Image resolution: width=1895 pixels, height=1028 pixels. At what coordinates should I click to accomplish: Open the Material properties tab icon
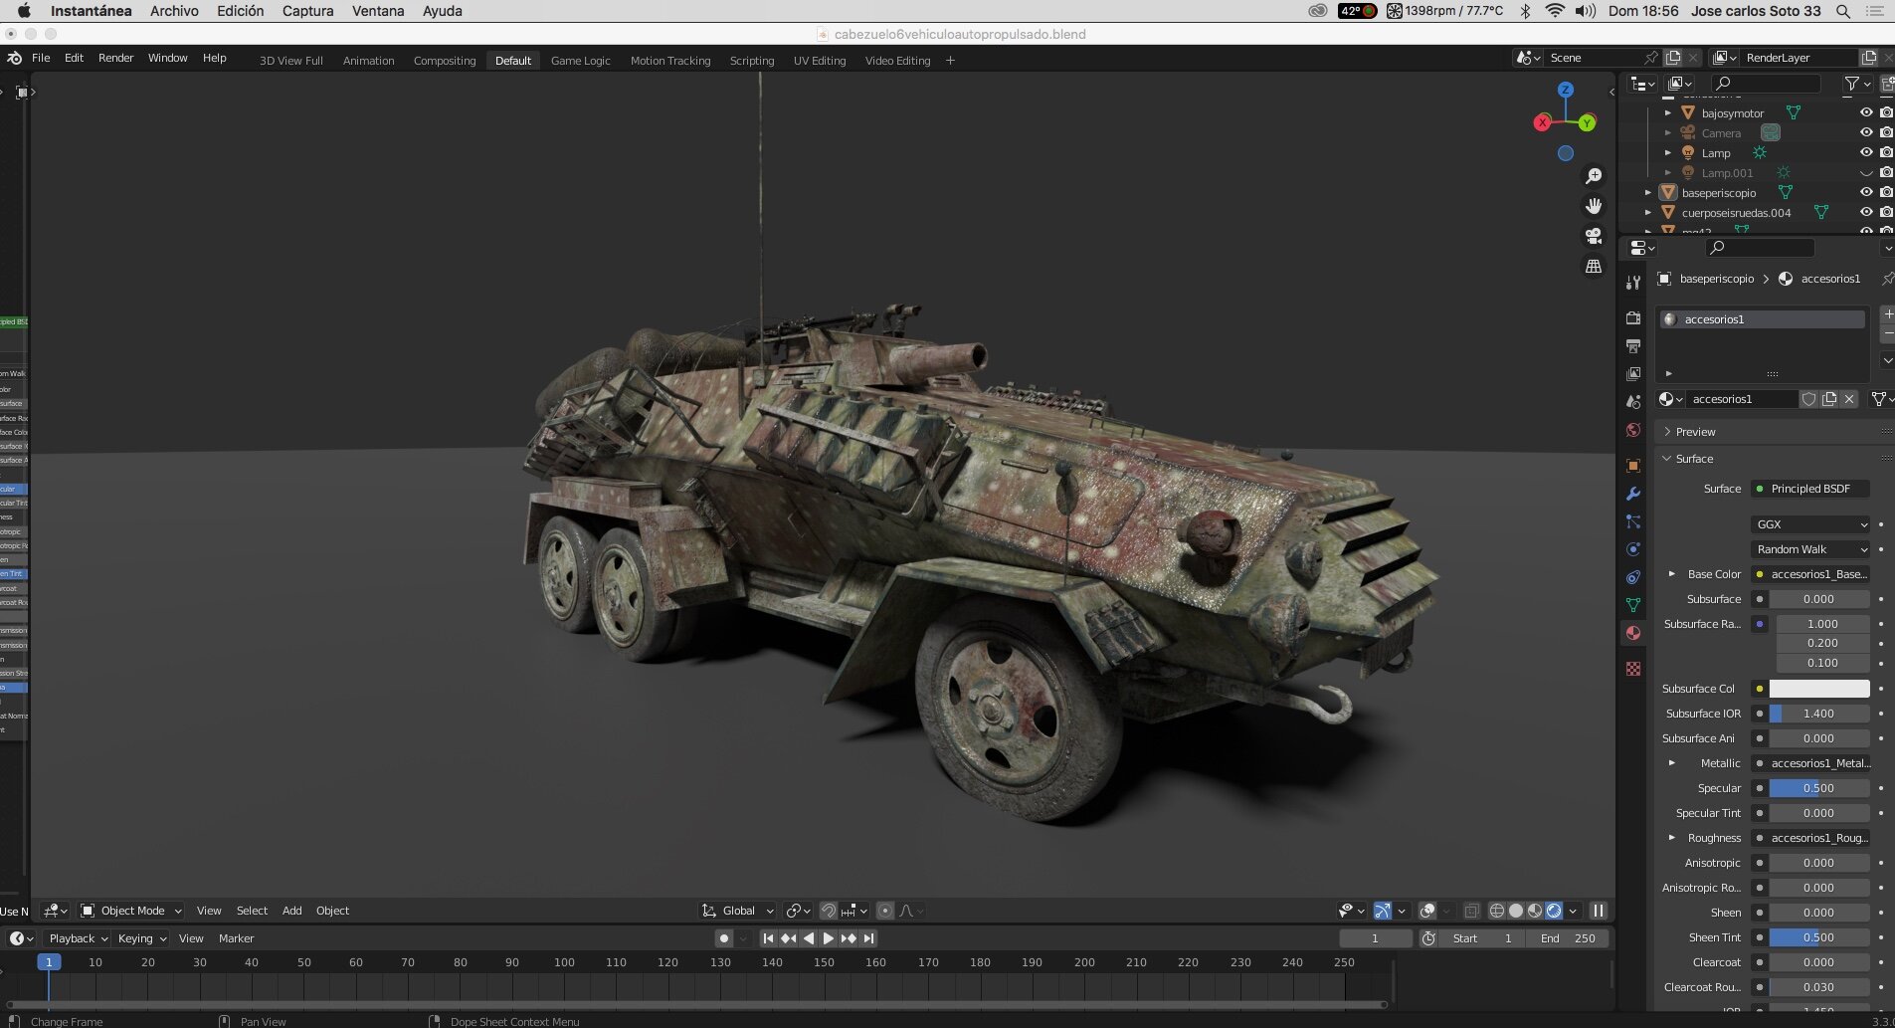click(x=1632, y=633)
